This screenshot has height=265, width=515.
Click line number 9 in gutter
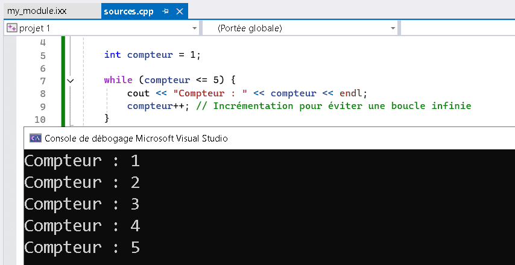(43, 107)
